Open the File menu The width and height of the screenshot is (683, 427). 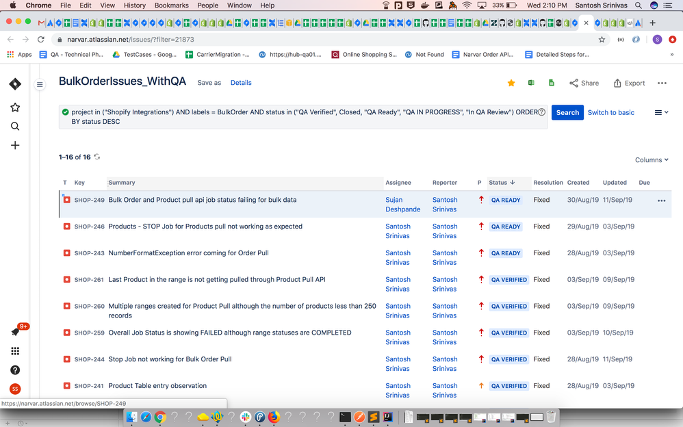[x=65, y=5]
